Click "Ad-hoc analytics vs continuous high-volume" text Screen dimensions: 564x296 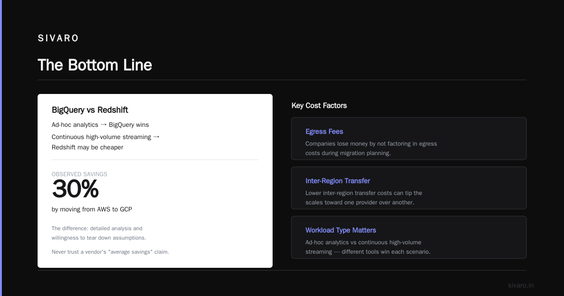tap(363, 242)
